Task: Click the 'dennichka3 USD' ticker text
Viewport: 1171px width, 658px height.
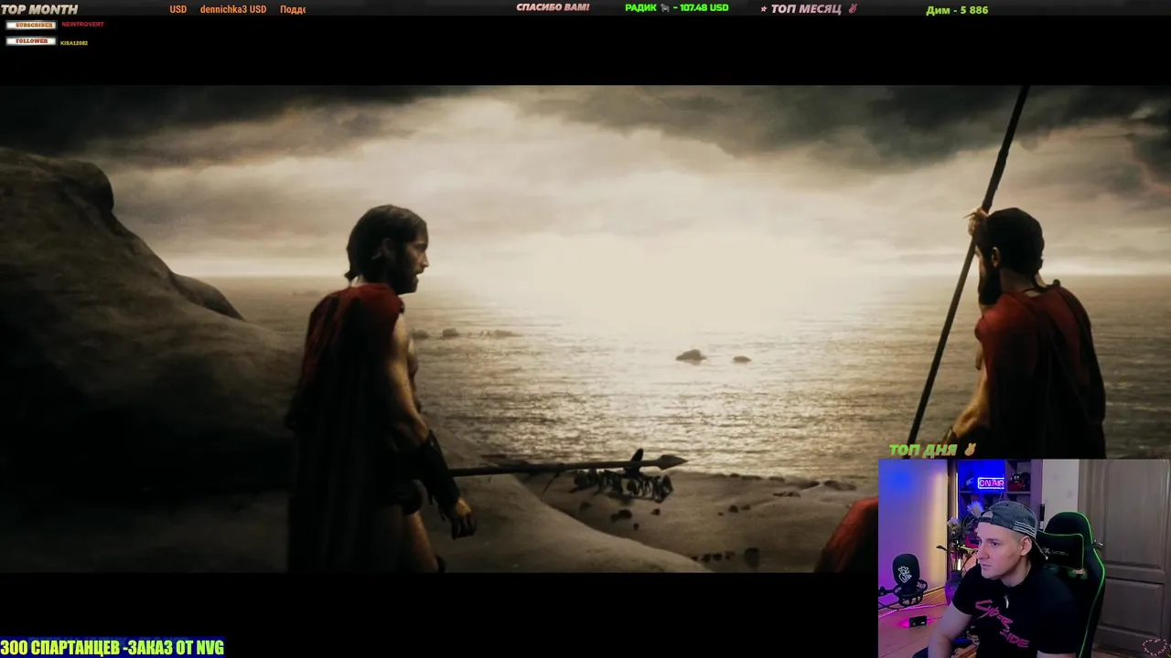Action: 233,9
